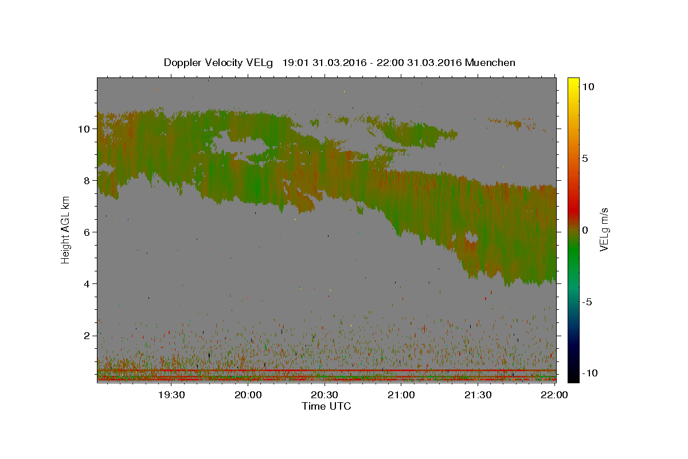Click the colorbar value 0
This screenshot has height=459, width=688.
pyautogui.click(x=585, y=230)
